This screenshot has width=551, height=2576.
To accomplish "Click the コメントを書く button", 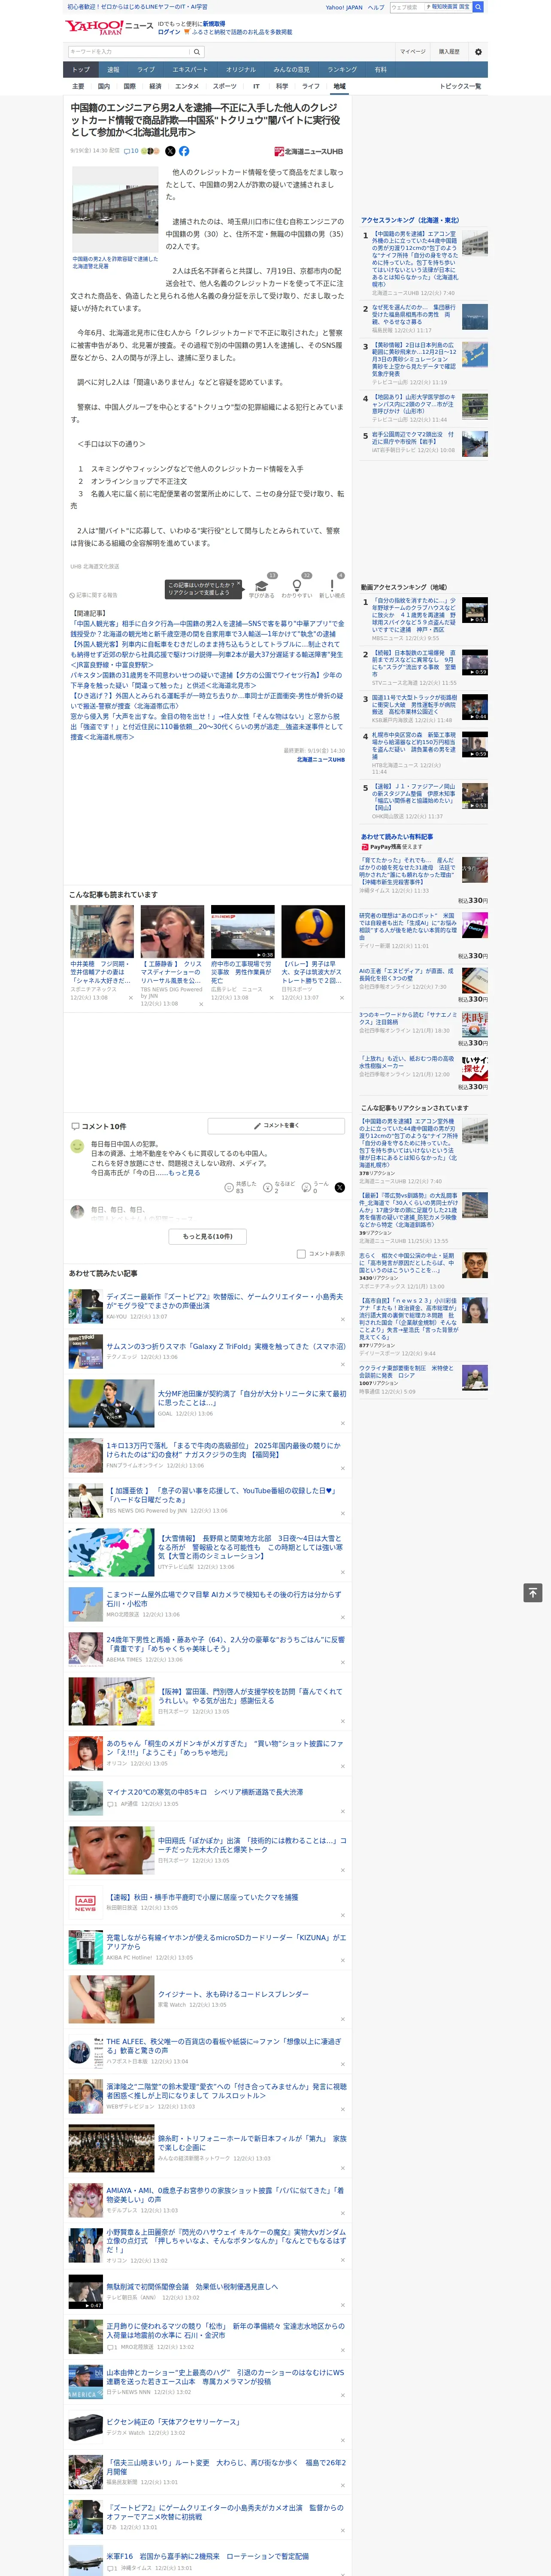I will (276, 1126).
